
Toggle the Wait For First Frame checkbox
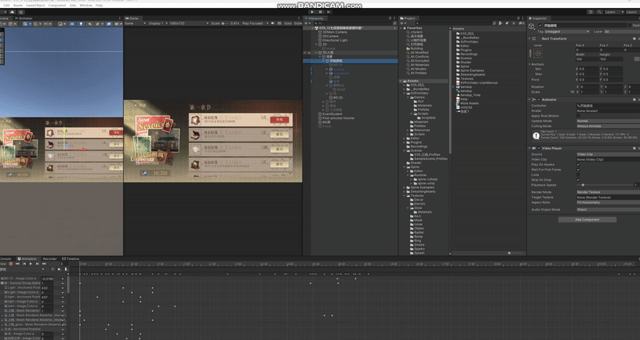pyautogui.click(x=578, y=170)
